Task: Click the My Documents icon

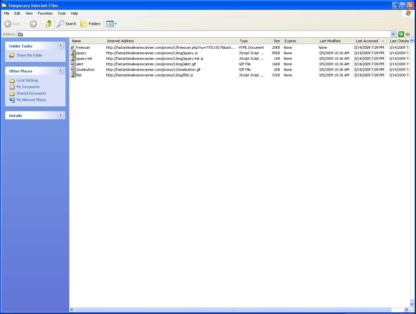Action: click(x=12, y=87)
